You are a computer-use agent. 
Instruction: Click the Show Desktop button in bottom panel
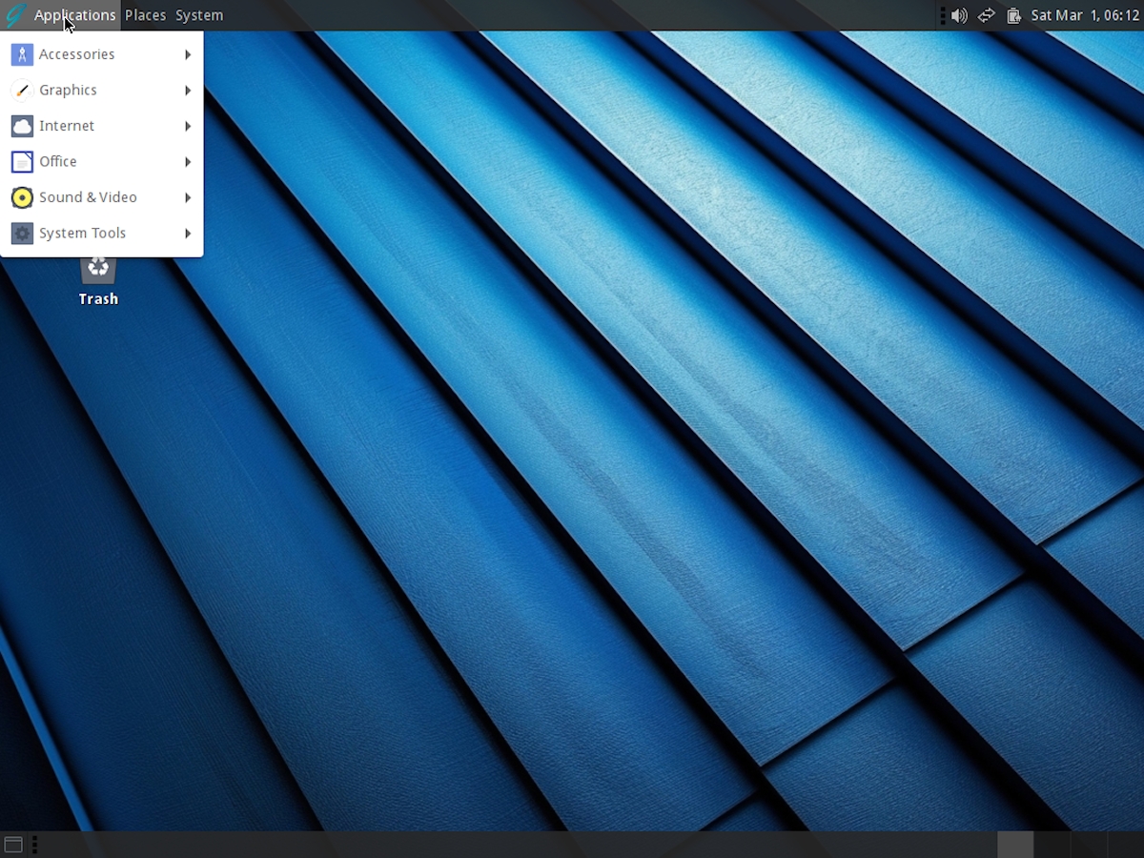point(13,845)
